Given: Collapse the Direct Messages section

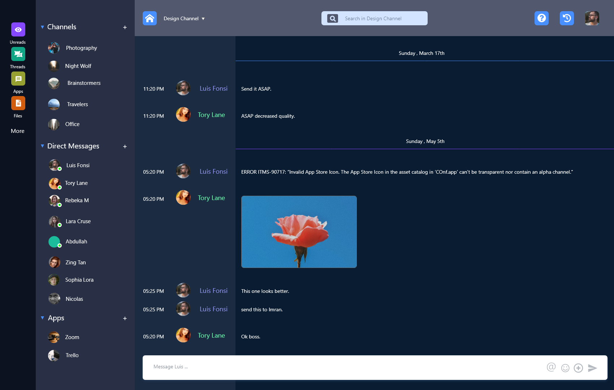Looking at the screenshot, I should pos(43,146).
